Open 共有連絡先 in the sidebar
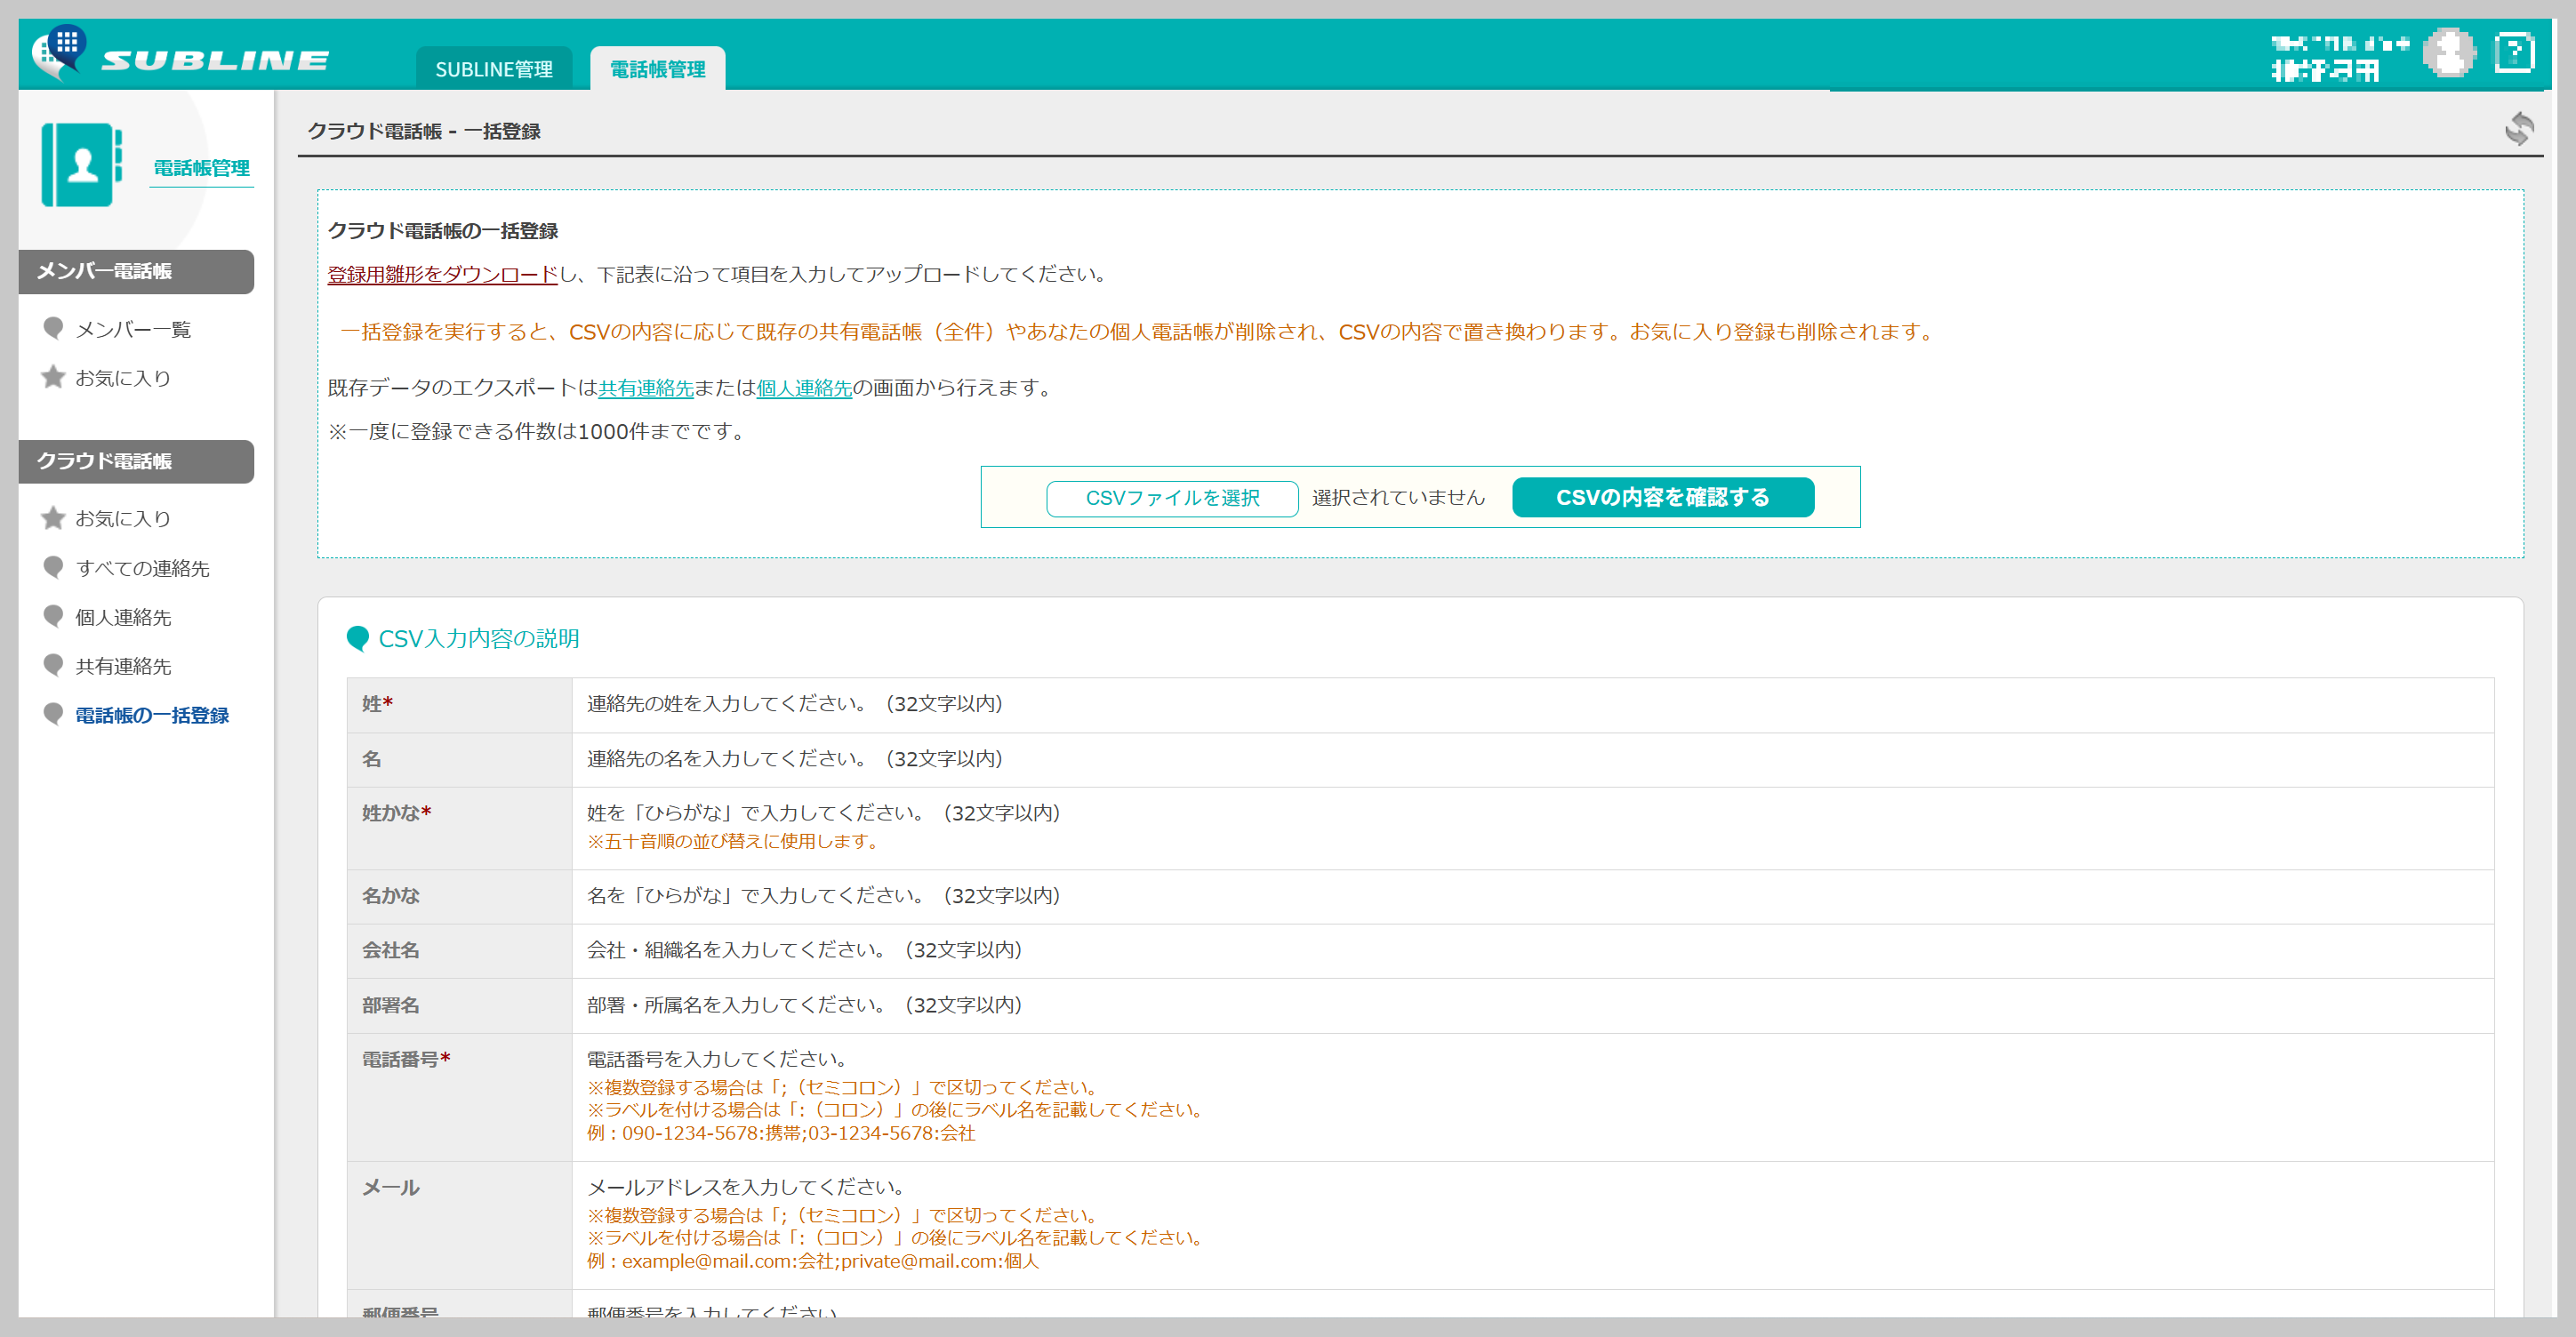Screen dimensions: 2576x1337 click(123, 666)
